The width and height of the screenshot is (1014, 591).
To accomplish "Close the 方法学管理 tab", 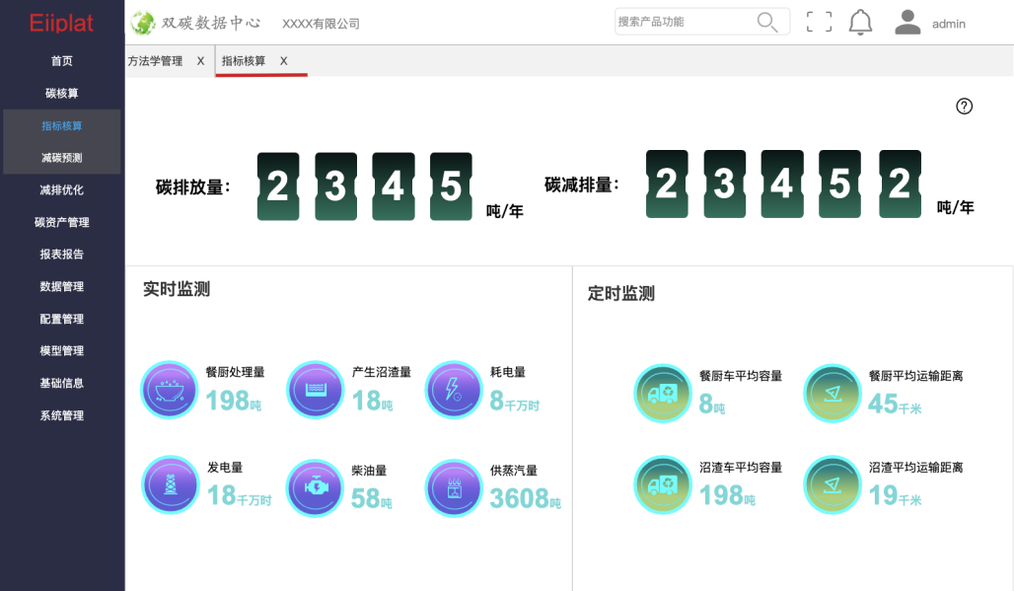I will (200, 61).
